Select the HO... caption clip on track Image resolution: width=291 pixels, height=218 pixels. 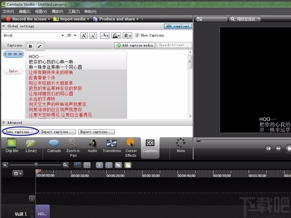pos(42,211)
